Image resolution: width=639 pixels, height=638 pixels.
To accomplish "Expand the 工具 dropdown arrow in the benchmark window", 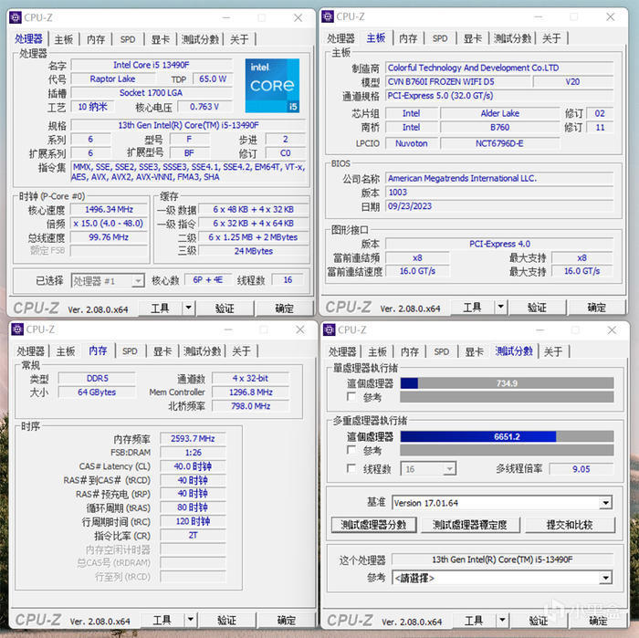I will pyautogui.click(x=502, y=621).
